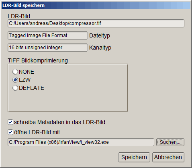
Task: Click the Kanaltyp label
Action: [x=100, y=48]
